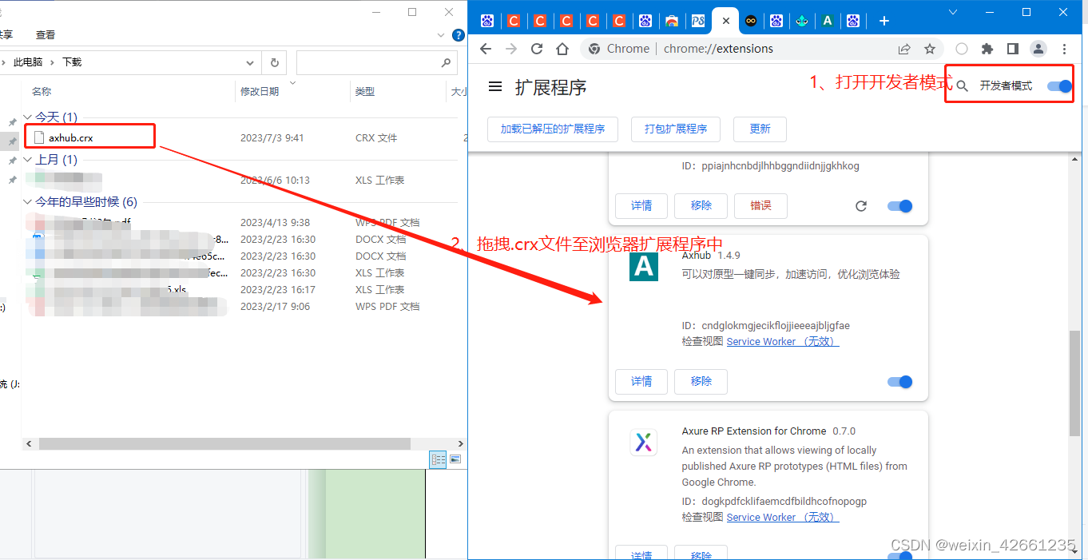Open the Explorer address bar dropdown

(250, 62)
